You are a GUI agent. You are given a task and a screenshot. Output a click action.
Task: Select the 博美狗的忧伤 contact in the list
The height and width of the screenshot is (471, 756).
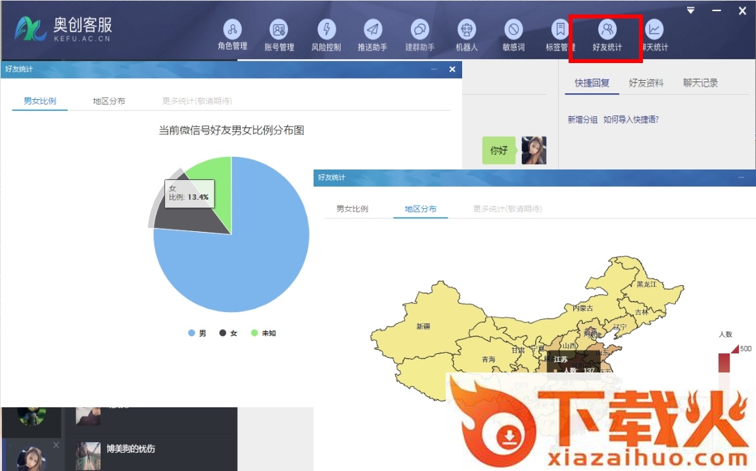tap(131, 449)
